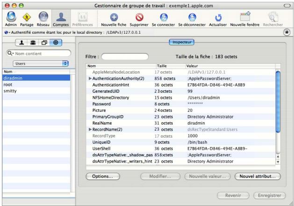Select the NFSHomeDirectory attribute
The height and width of the screenshot is (206, 294).
(x=181, y=98)
